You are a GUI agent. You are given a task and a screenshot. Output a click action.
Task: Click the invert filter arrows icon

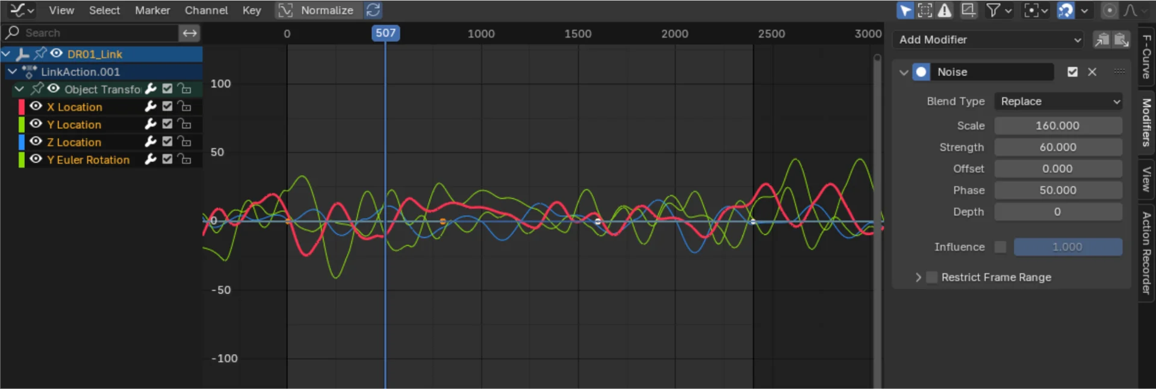click(190, 33)
